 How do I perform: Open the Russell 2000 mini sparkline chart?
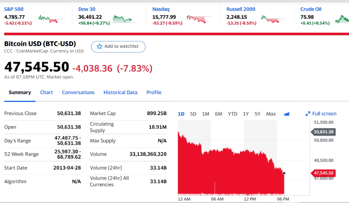click(273, 19)
